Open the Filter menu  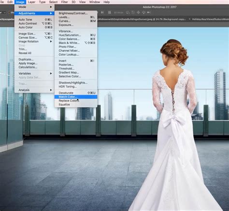click(64, 2)
